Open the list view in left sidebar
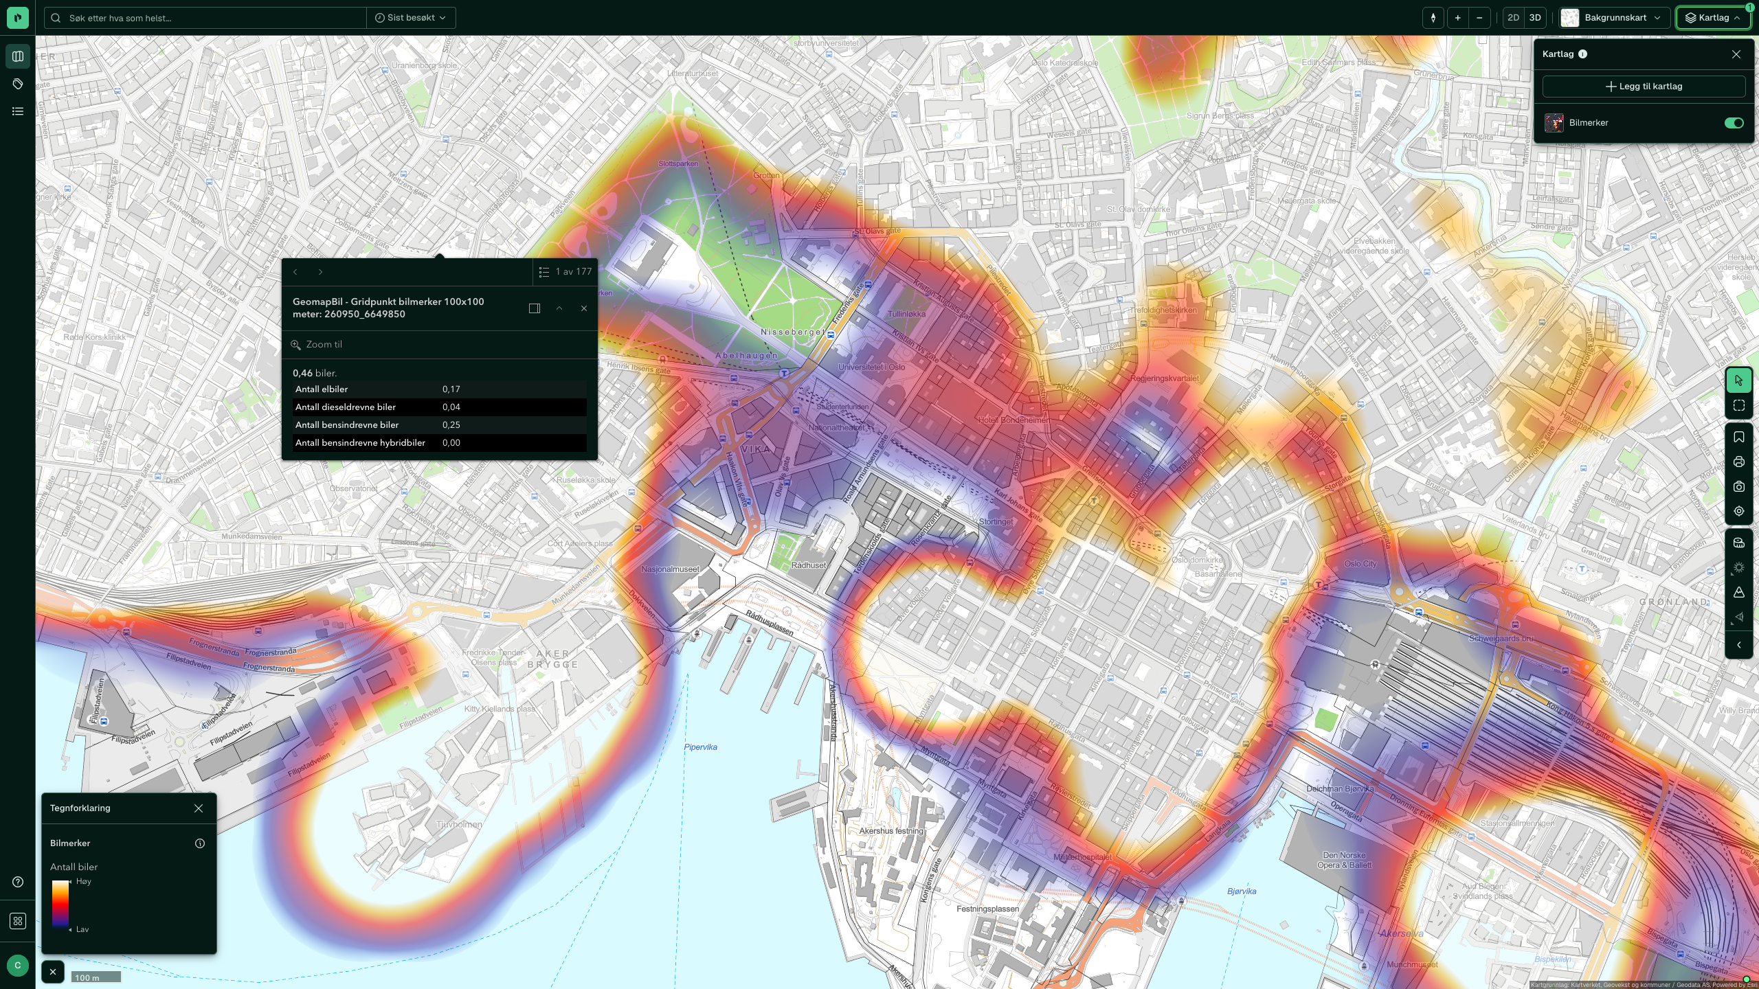The width and height of the screenshot is (1759, 989). click(18, 111)
